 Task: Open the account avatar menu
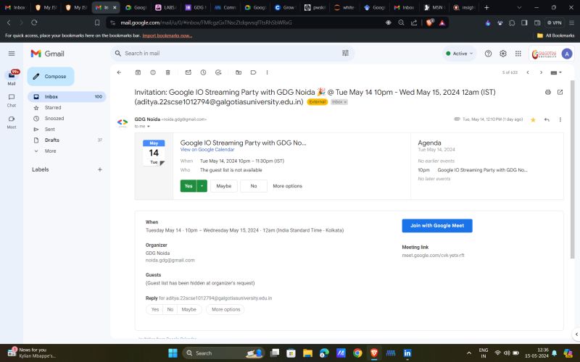pos(567,54)
